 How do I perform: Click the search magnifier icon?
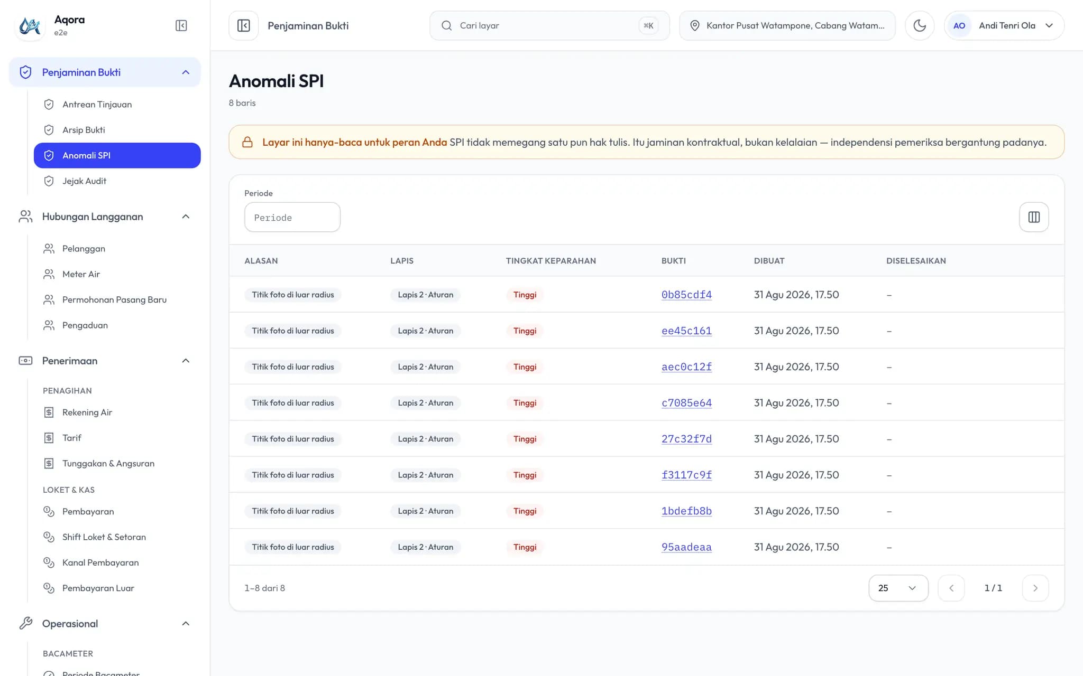(446, 25)
